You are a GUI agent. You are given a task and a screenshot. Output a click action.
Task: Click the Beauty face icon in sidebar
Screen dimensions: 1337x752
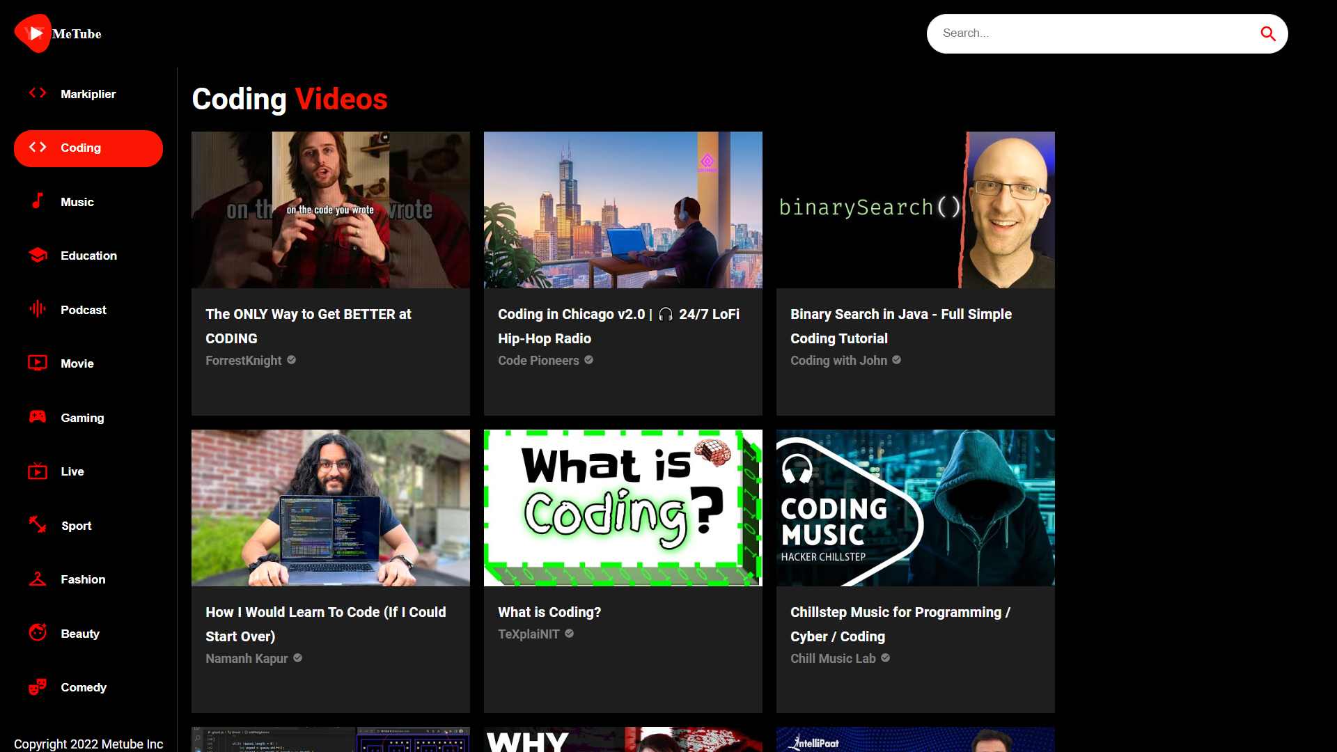37,633
